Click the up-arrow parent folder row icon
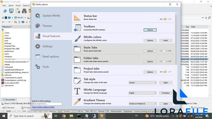Image resolution: width=212 pixels, height=119 pixels. point(3,30)
